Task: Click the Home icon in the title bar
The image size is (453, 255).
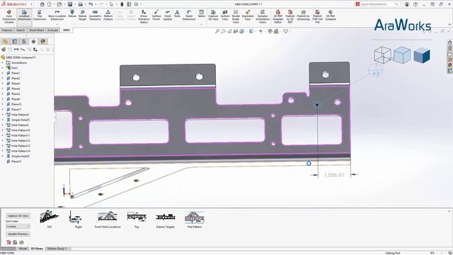Action: (42, 4)
